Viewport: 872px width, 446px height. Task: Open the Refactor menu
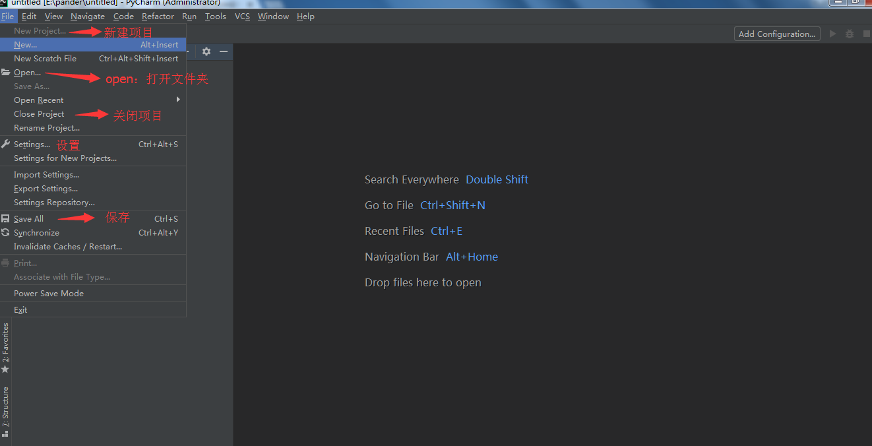click(158, 16)
